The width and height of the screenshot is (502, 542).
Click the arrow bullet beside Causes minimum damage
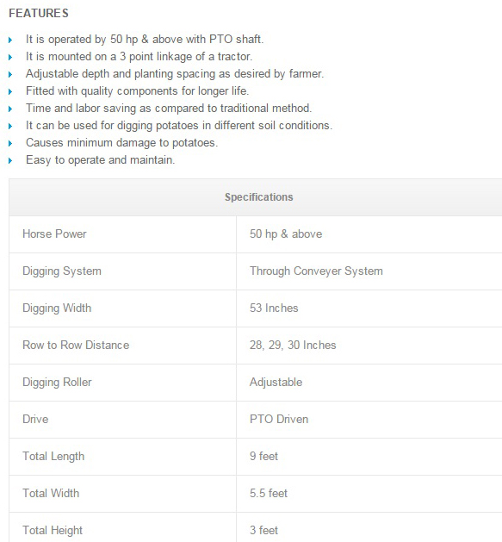(10, 143)
